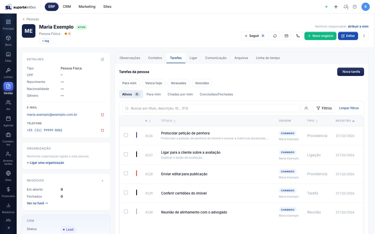The width and height of the screenshot is (375, 234).
Task: Sort the table by Título column
Action: point(168,121)
